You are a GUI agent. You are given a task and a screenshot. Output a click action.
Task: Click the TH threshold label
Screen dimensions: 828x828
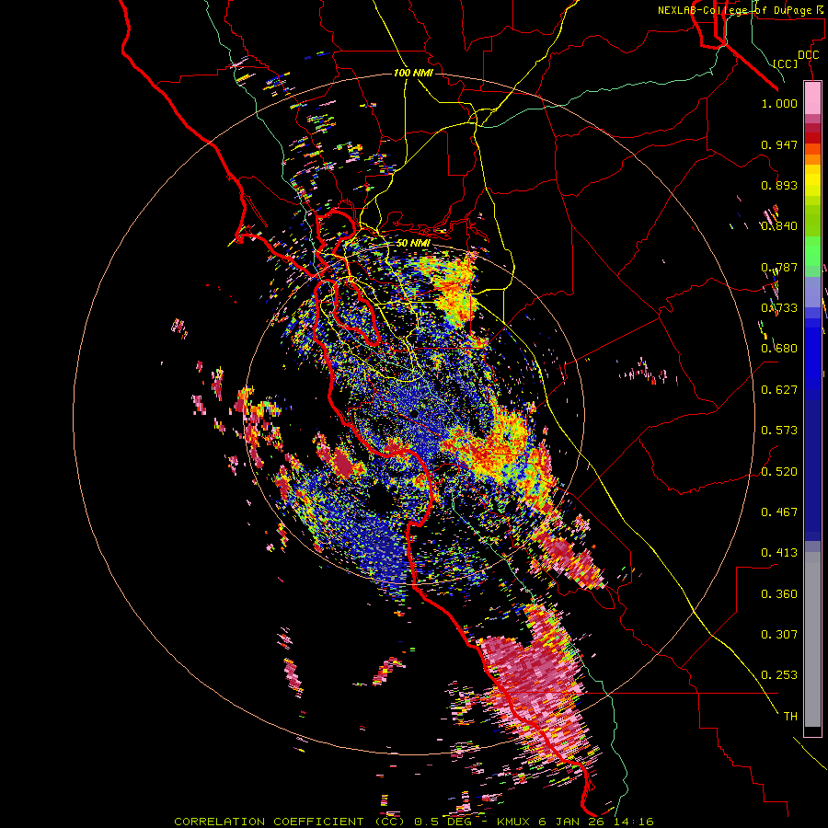(790, 717)
